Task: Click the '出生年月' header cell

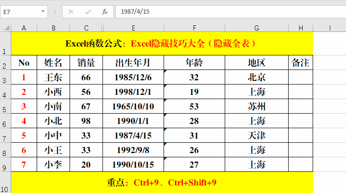Action: tap(134, 62)
